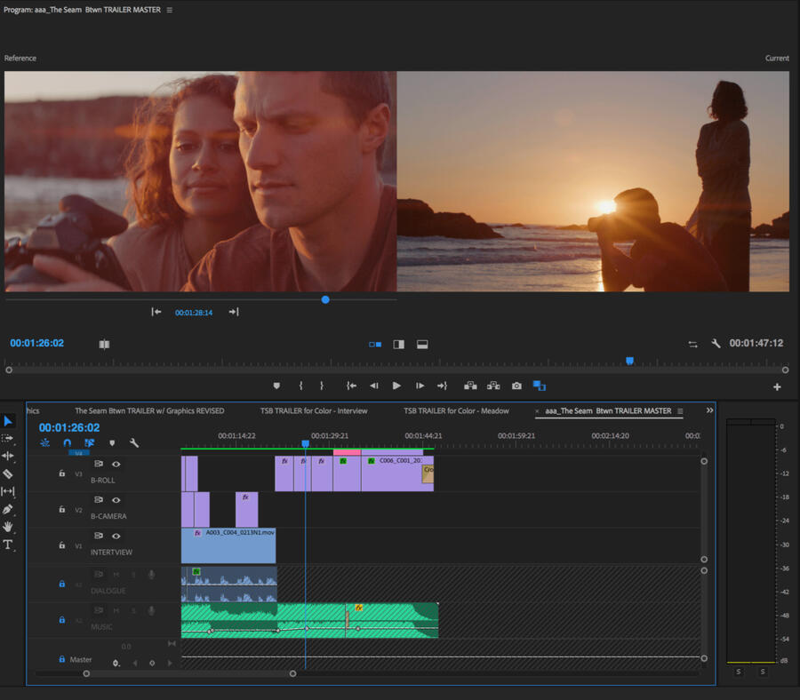Open the timeline wrench display settings

coord(134,442)
